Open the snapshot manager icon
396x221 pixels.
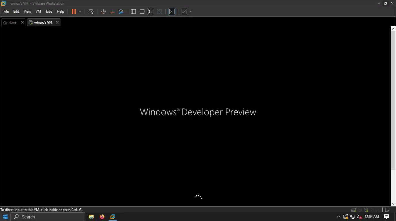pyautogui.click(x=121, y=12)
